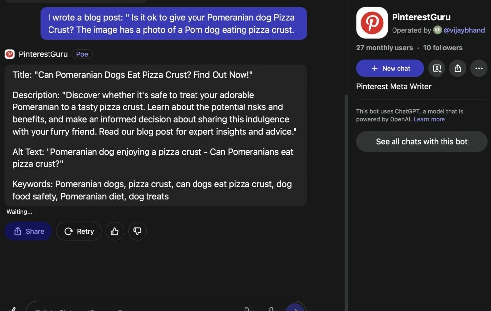The width and height of the screenshot is (491, 311).
Task: Follow the Learn more link
Action: tap(429, 119)
